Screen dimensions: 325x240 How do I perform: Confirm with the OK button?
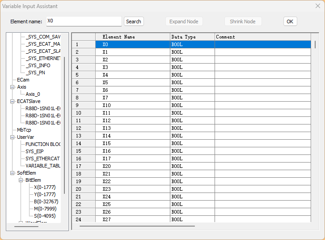click(x=290, y=21)
